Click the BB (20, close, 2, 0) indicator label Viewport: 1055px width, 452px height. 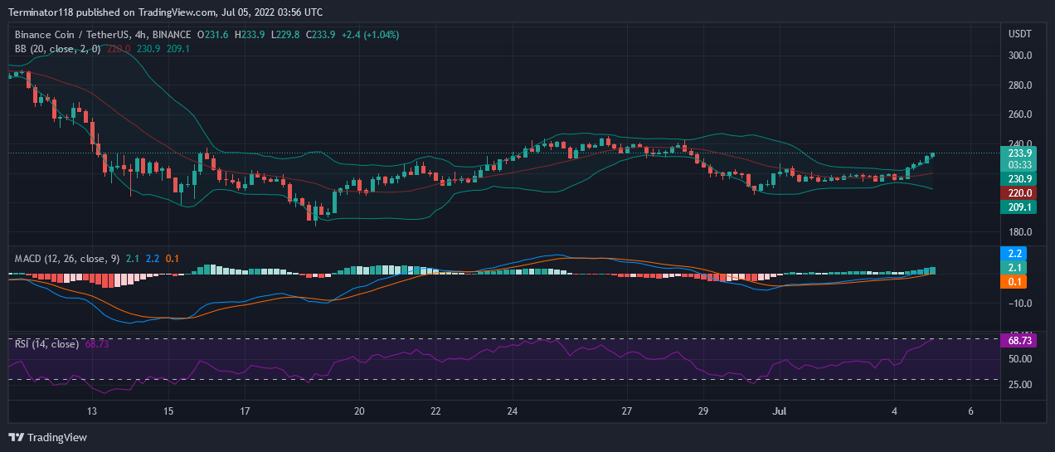pyautogui.click(x=58, y=49)
